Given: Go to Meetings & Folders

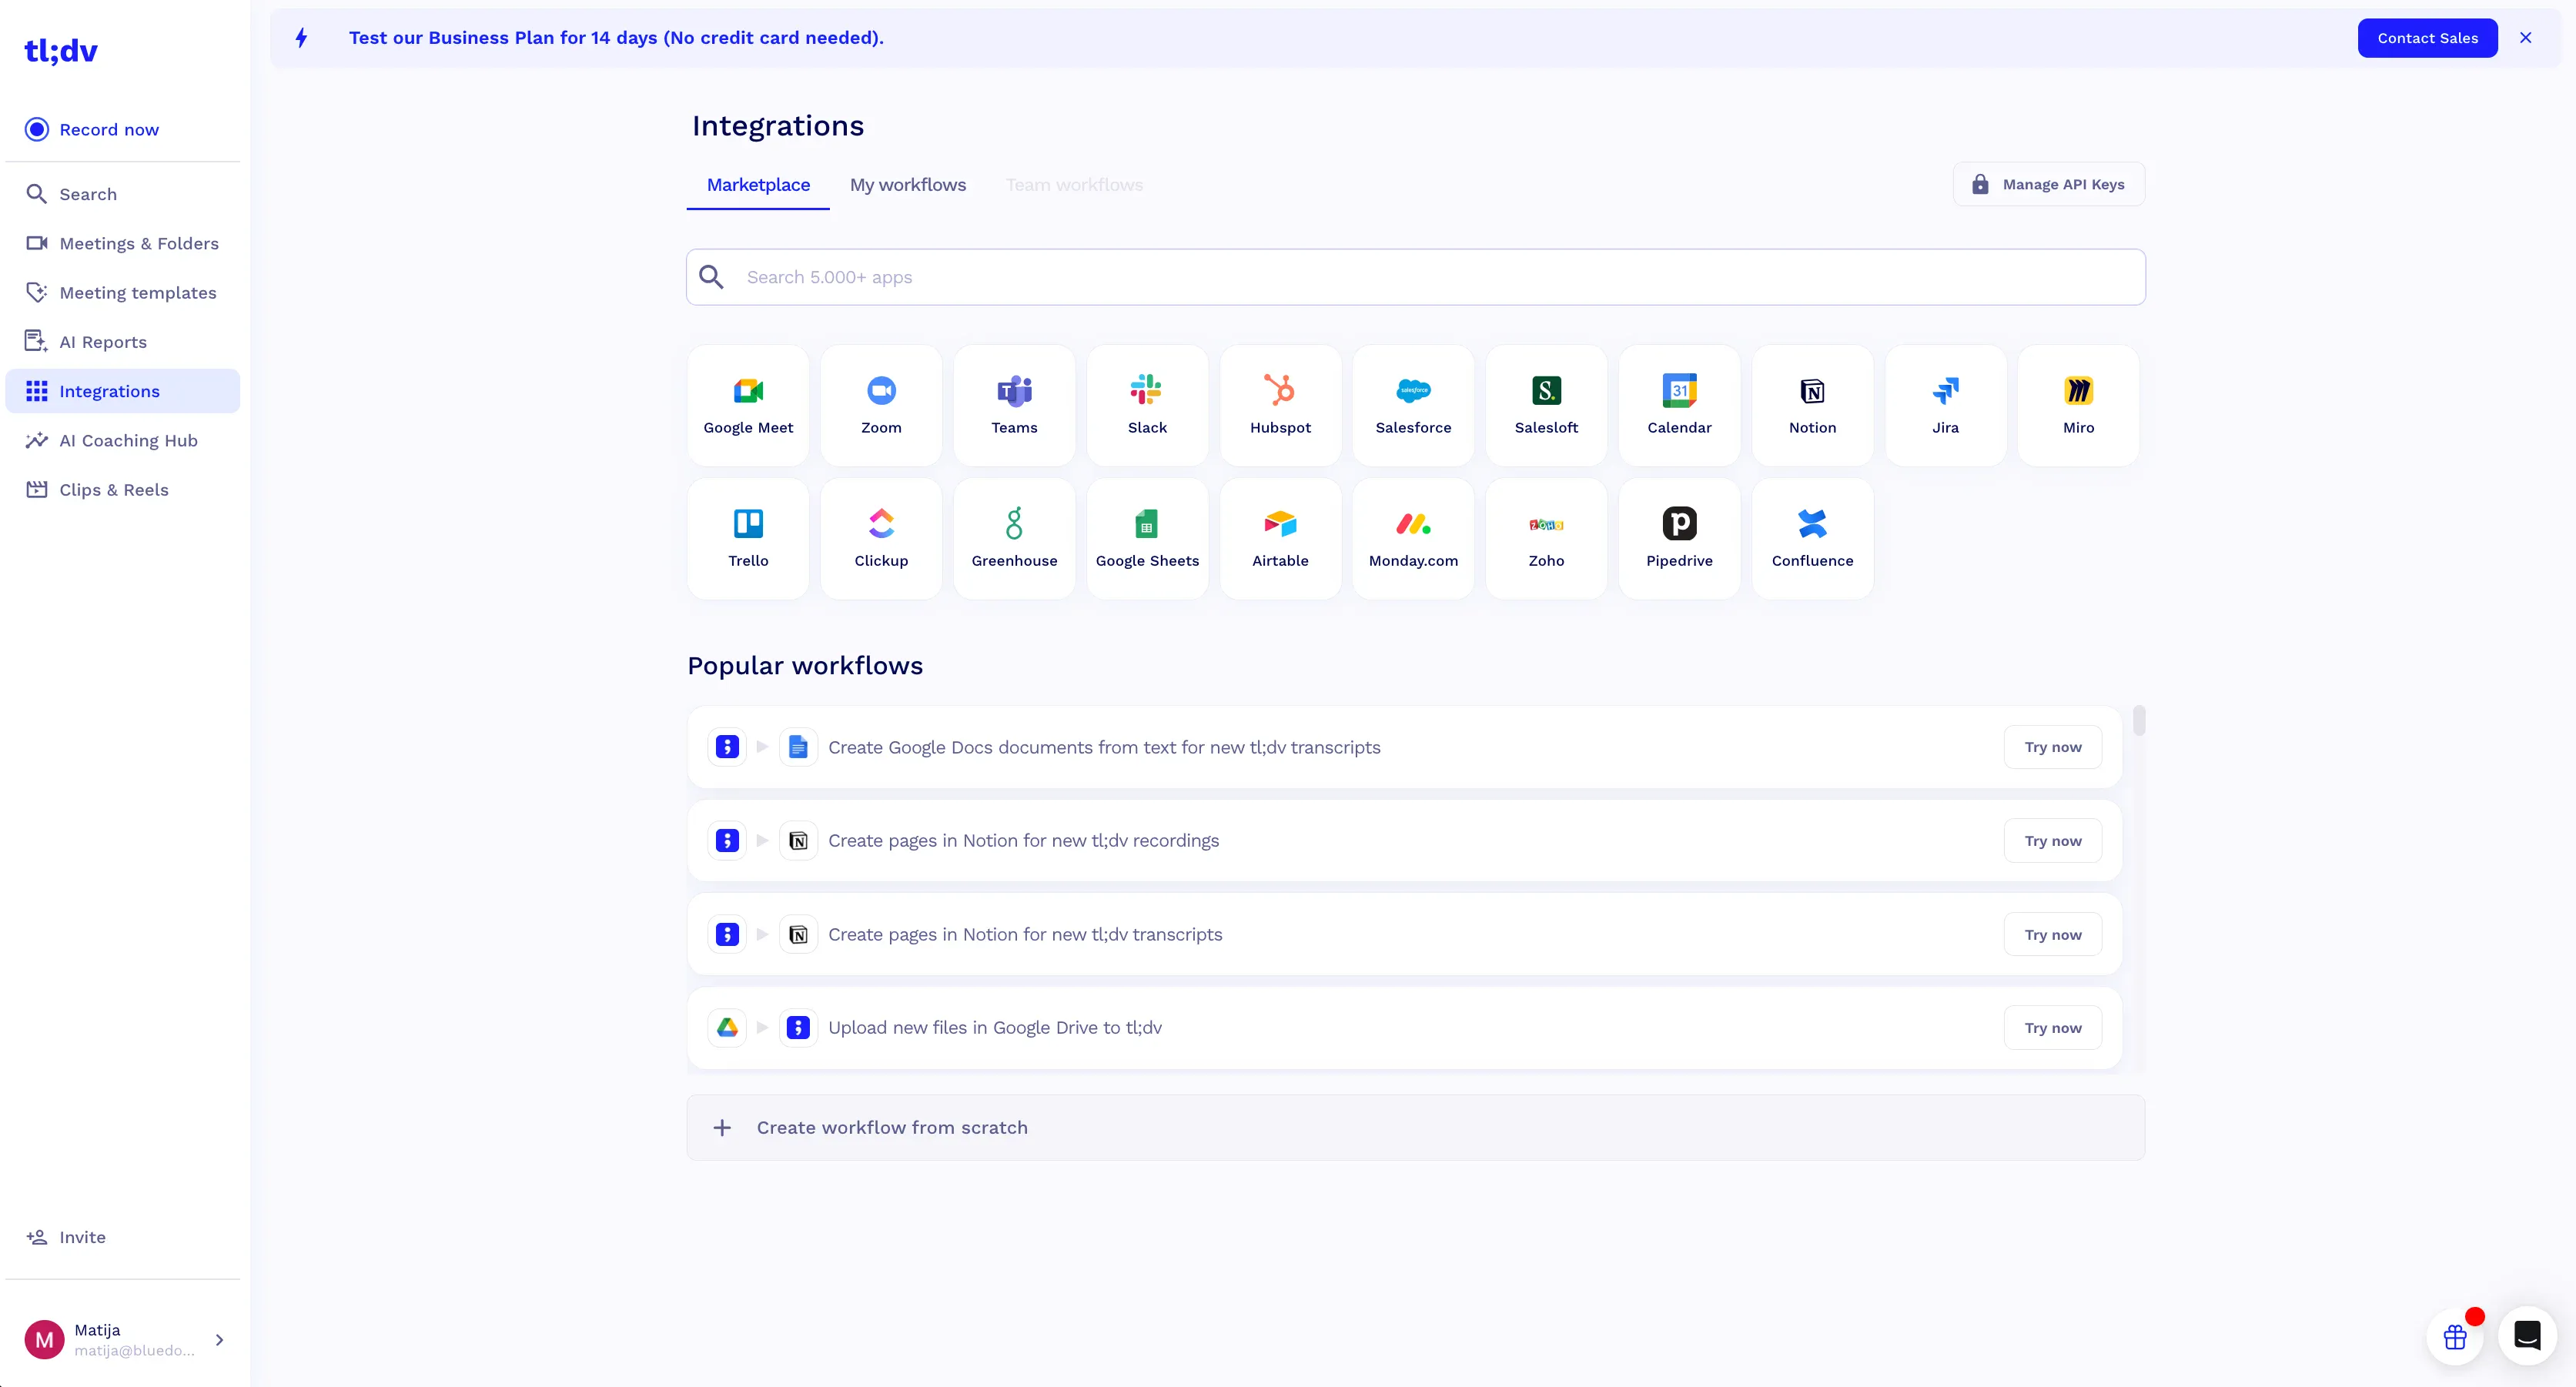Looking at the screenshot, I should (x=122, y=243).
